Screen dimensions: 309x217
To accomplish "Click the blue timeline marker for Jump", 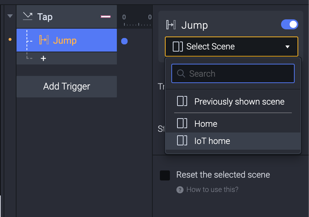I will (x=124, y=41).
